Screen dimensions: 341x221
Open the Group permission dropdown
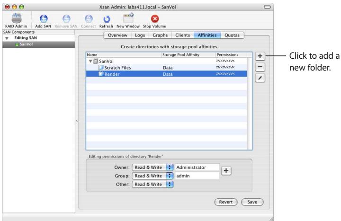[x=153, y=176]
